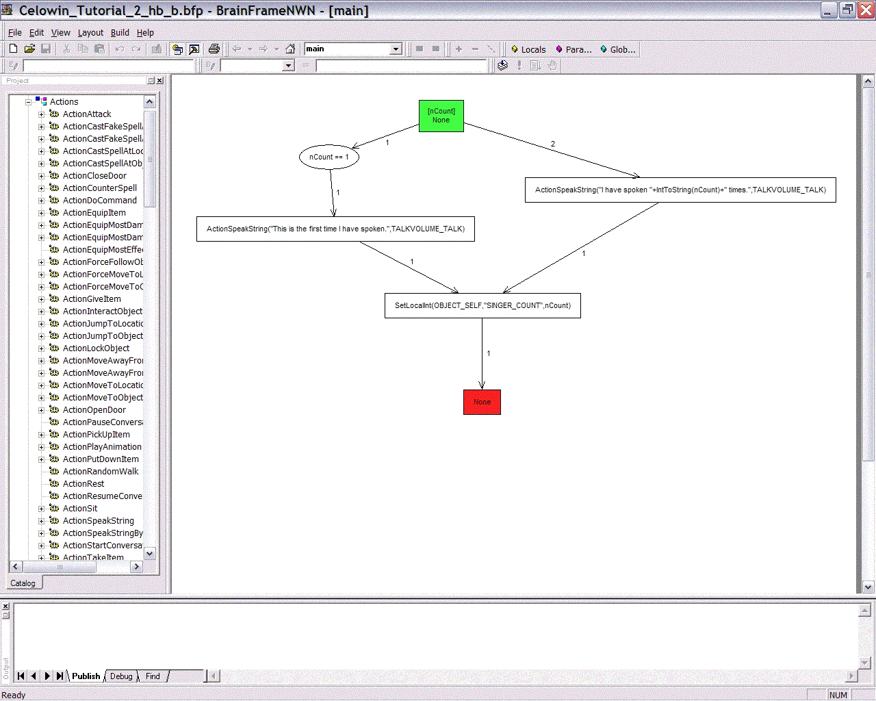876x701 pixels.
Task: Click the Home icon in the toolbar
Action: point(290,49)
